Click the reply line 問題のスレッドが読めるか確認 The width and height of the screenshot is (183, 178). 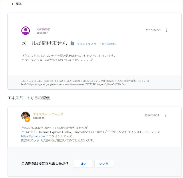click(x=58, y=140)
